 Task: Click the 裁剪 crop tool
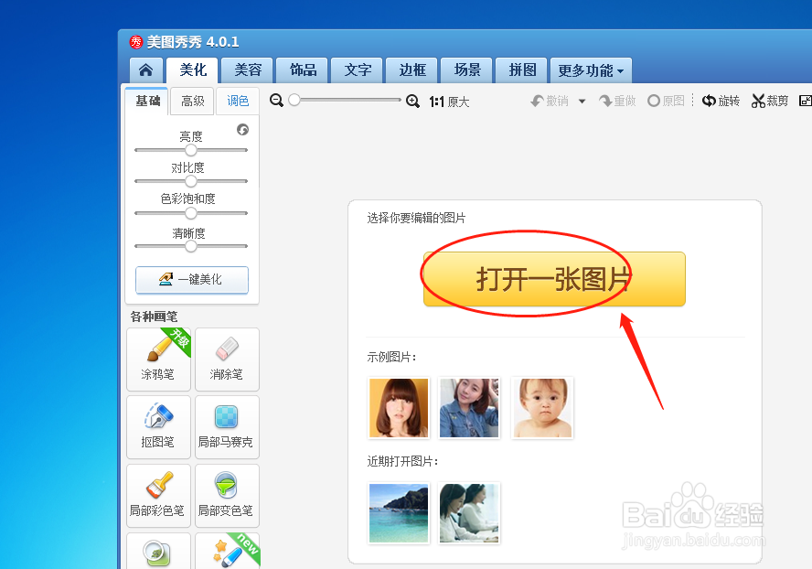[770, 101]
